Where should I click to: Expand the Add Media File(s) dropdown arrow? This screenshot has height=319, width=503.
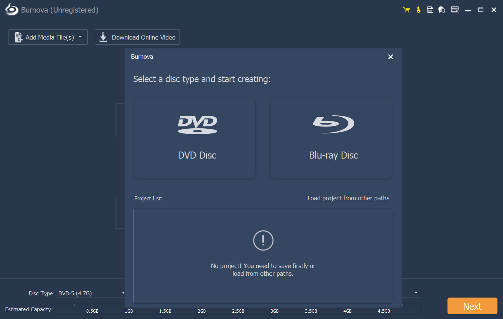(x=80, y=37)
